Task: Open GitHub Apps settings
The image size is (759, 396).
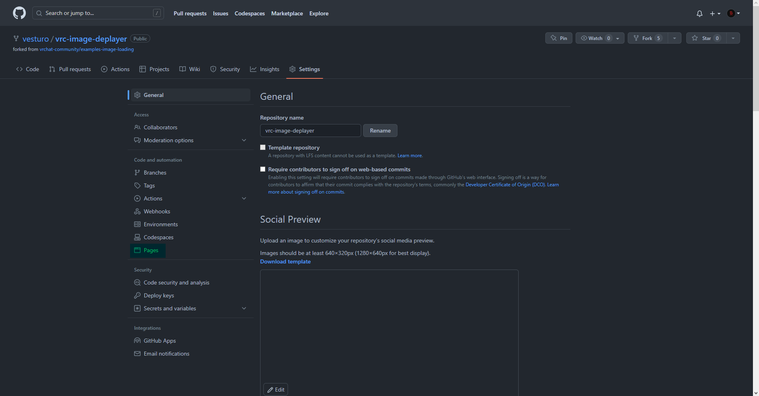Action: (x=191, y=341)
